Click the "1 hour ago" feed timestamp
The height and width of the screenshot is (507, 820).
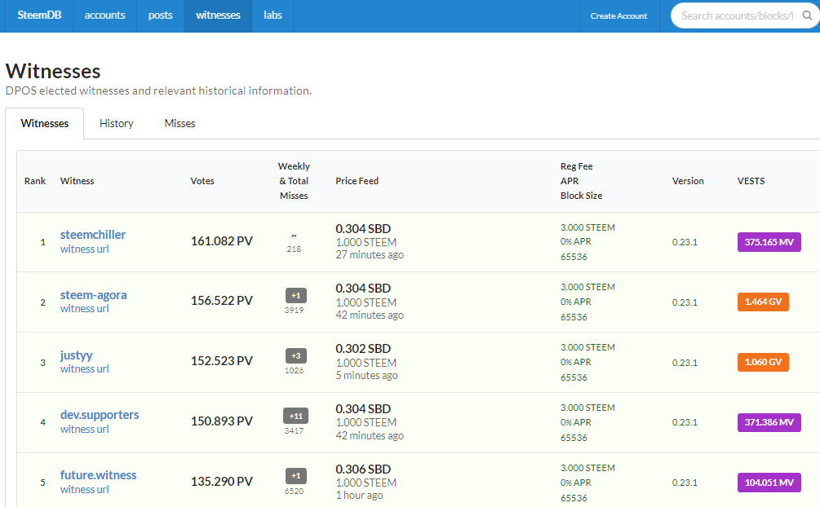359,496
